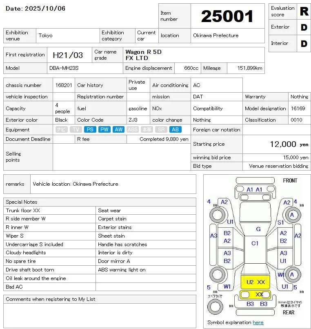The height and width of the screenshot is (329, 311).
Task: Select the evaluation score R cell
Action: coord(304,11)
